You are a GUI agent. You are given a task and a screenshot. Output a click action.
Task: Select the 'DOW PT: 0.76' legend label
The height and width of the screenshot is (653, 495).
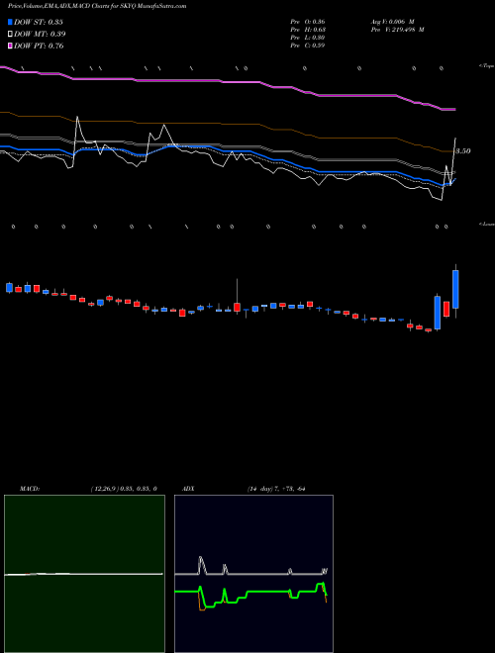[39, 46]
